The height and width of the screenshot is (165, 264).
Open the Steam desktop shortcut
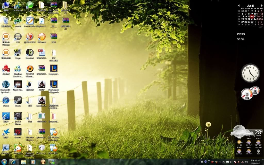click(18, 100)
